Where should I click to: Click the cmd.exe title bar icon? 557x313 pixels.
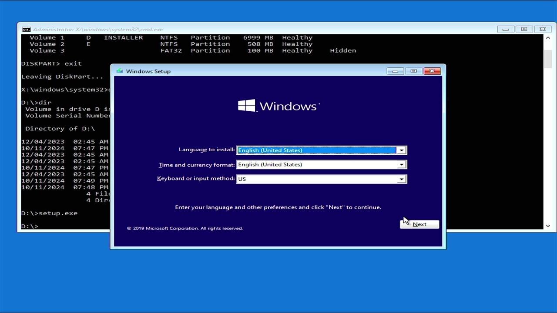click(x=26, y=29)
